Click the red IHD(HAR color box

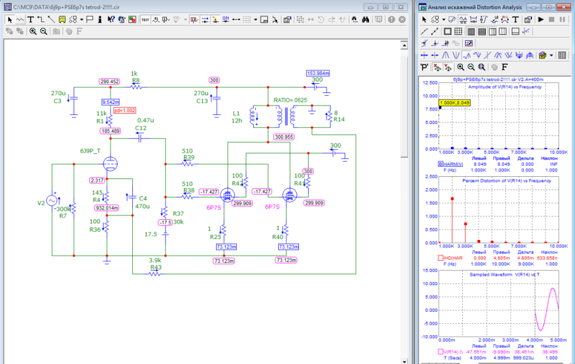tap(440, 258)
